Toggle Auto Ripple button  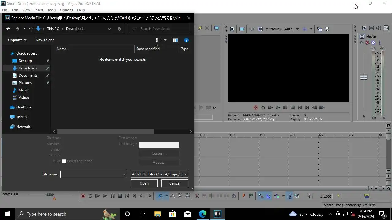click(277, 196)
